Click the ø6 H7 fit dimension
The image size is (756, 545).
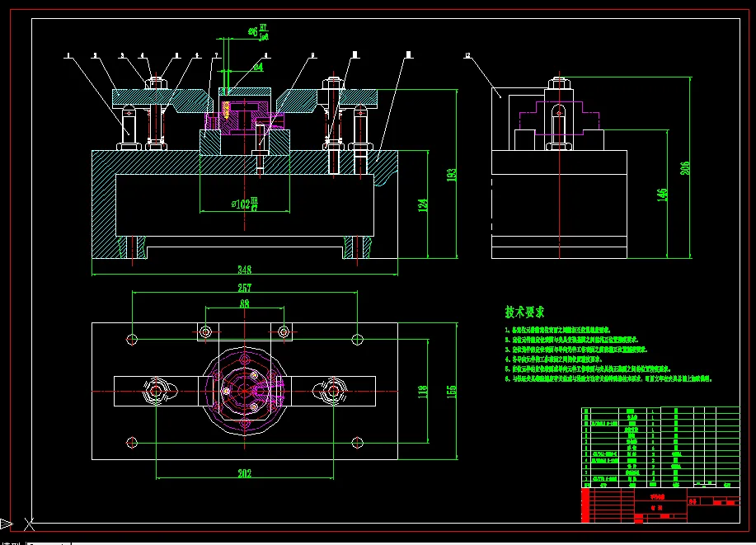pos(258,32)
